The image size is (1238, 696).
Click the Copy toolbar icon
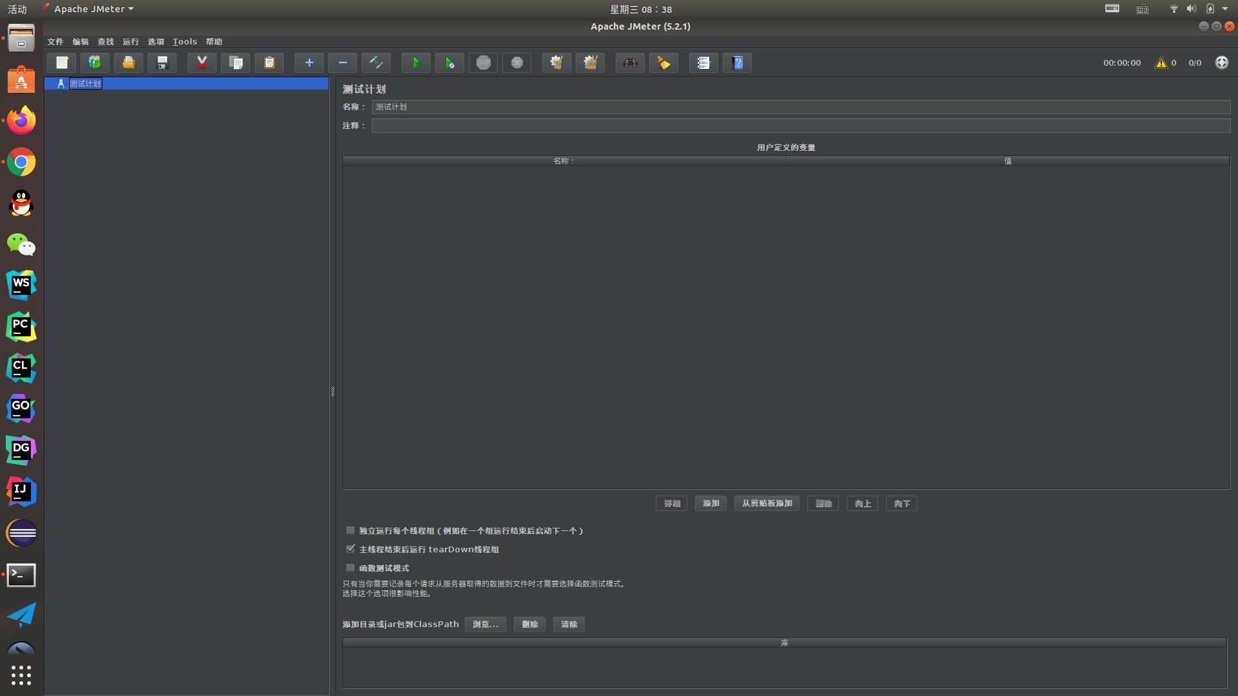coord(235,63)
